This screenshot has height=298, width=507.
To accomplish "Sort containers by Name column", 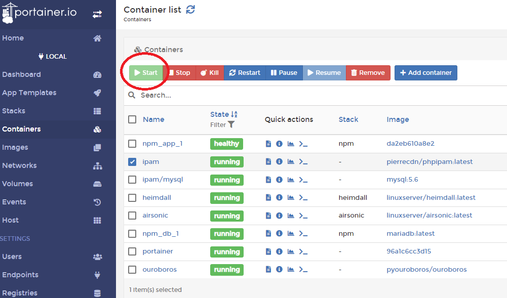I will pos(153,119).
